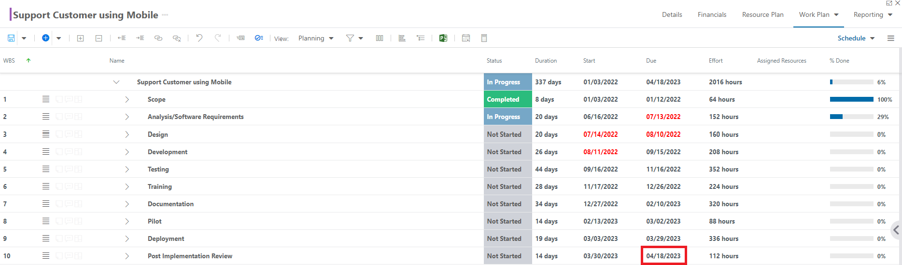902x265 pixels.
Task: Open the row menu icon for Pilot
Action: click(x=46, y=221)
